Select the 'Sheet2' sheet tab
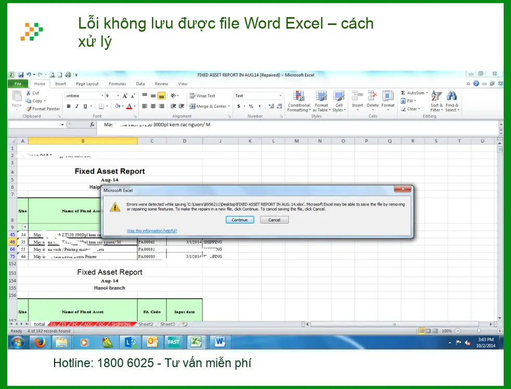The height and width of the screenshot is (389, 511). (146, 324)
